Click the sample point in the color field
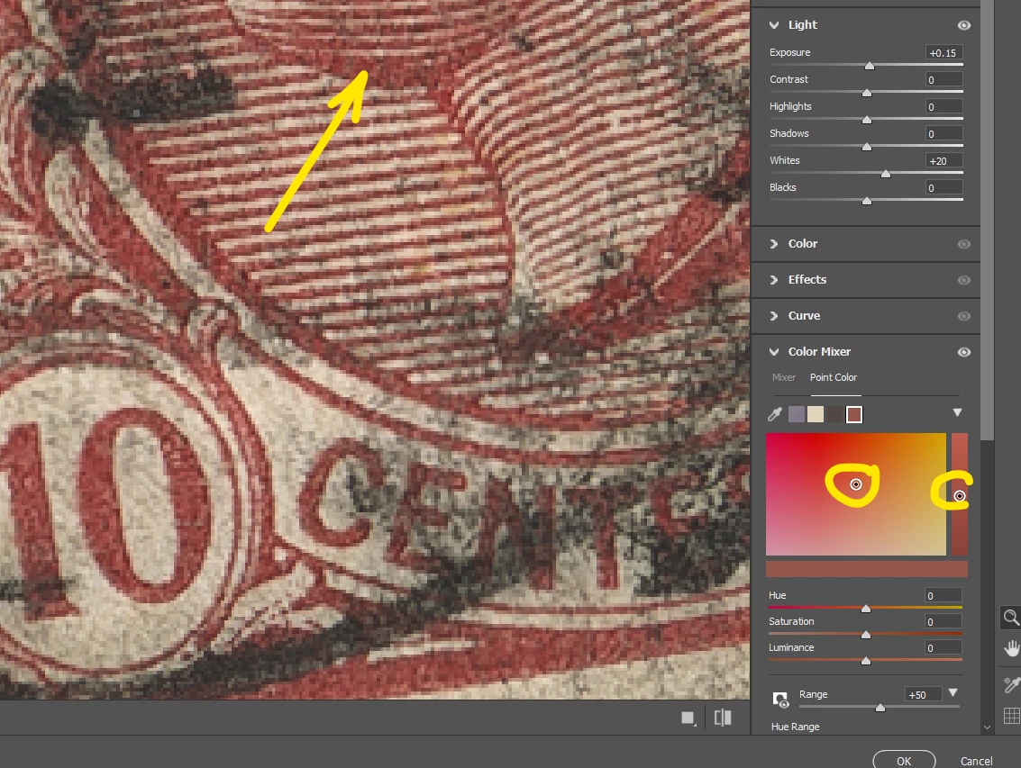Viewport: 1021px width, 768px height. pos(856,484)
